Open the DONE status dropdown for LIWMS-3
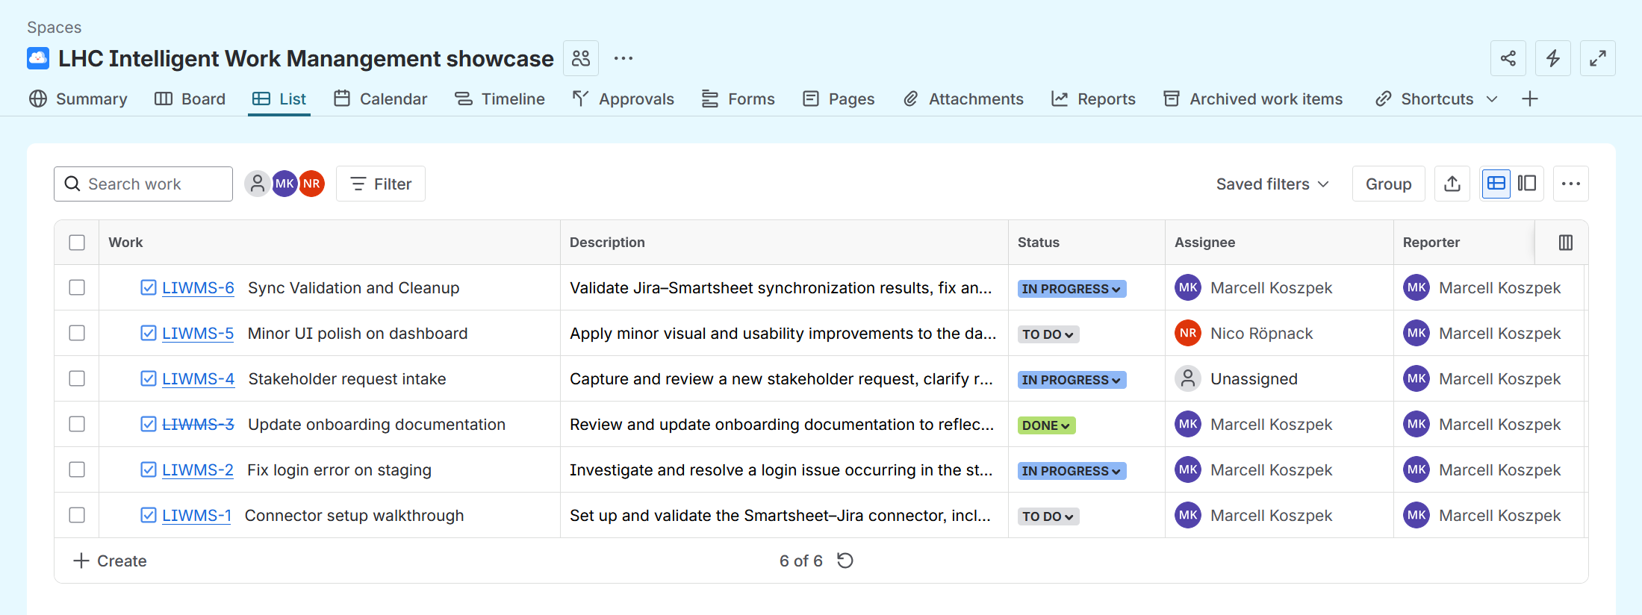Image resolution: width=1642 pixels, height=615 pixels. click(1046, 425)
